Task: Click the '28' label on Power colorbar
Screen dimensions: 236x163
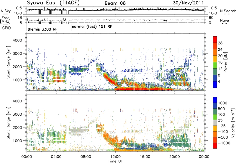Action: pos(220,43)
